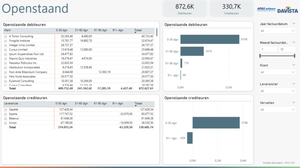Expand the Vestibulum Incorporated row
The width and height of the screenshot is (300, 168).
click(5, 68)
